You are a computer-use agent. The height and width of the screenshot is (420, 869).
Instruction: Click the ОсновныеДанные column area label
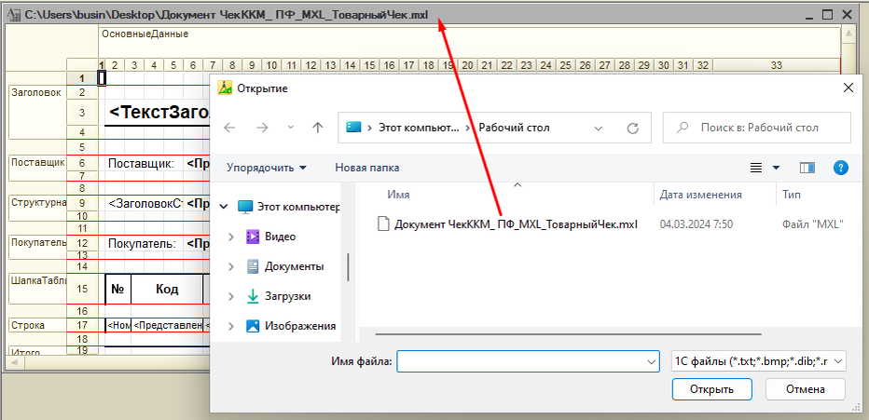click(x=145, y=34)
